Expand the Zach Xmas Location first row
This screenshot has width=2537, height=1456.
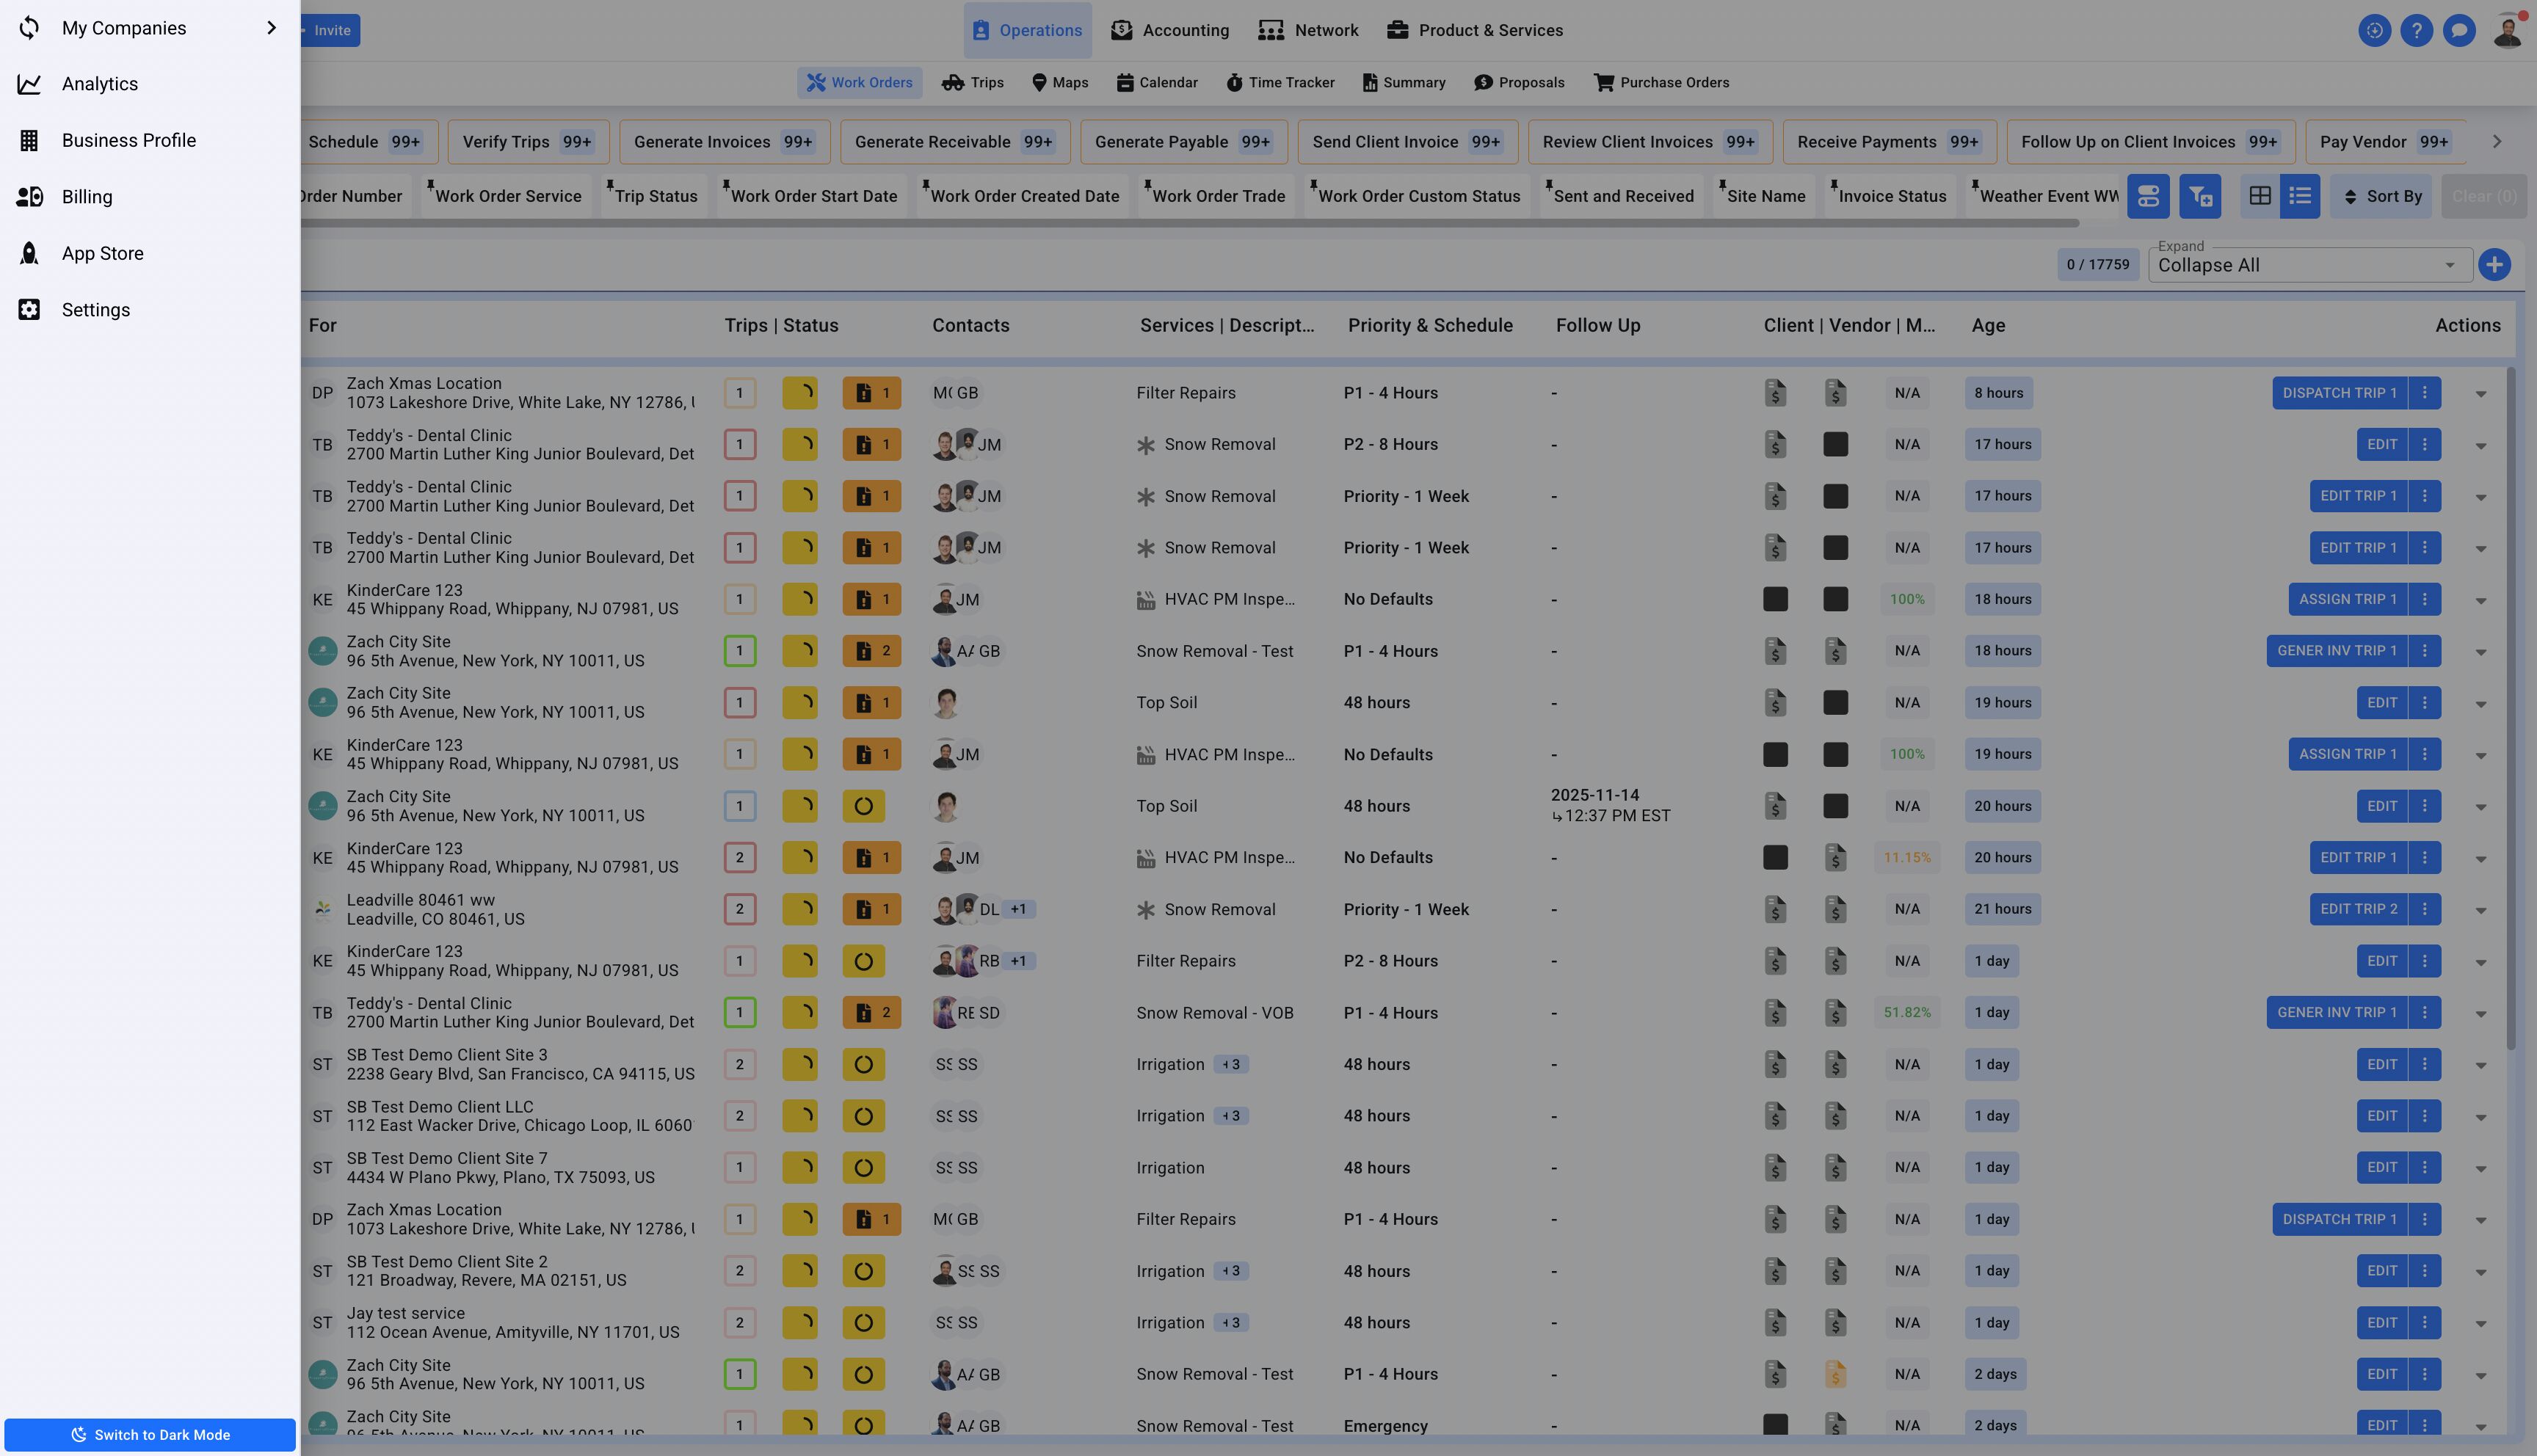pos(2481,394)
